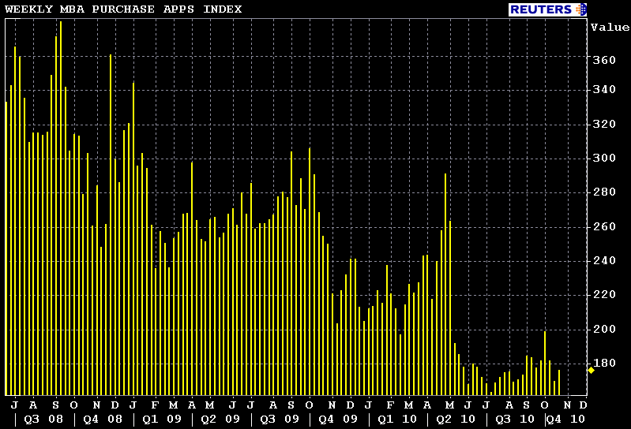Screen dimensions: 631x429
Task: Click the yellow diamond last-value marker
Action: [591, 369]
